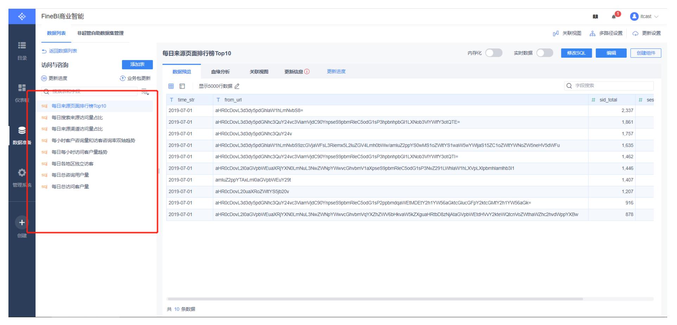The image size is (677, 325).
Task: Click the cell with value 2,337
Action: (612, 111)
